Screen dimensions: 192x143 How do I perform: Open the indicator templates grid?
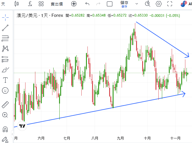pyautogui.click(x=41, y=4)
